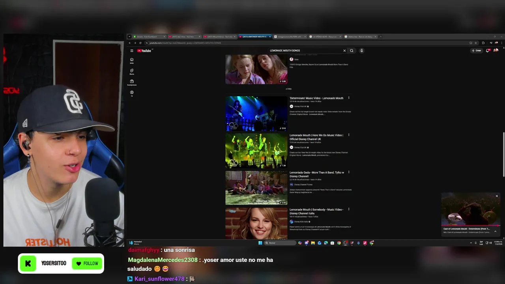The height and width of the screenshot is (284, 505).
Task: Expand the '+4 Más' results link
Action: click(288, 89)
